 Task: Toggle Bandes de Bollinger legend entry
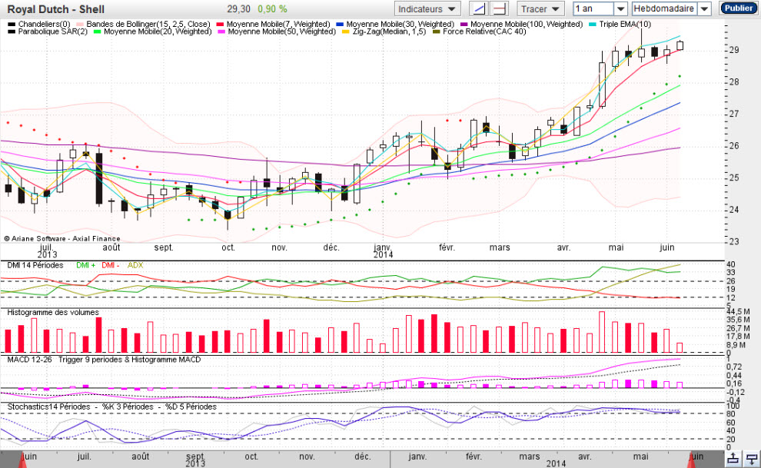click(x=143, y=25)
